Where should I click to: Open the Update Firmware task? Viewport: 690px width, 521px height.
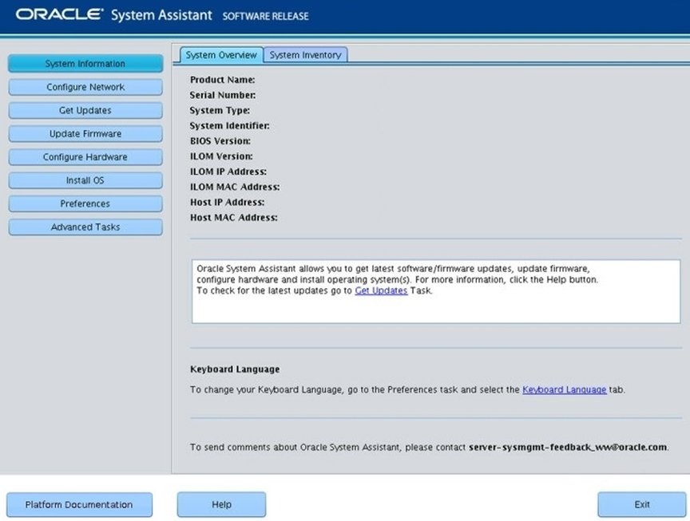(x=85, y=133)
